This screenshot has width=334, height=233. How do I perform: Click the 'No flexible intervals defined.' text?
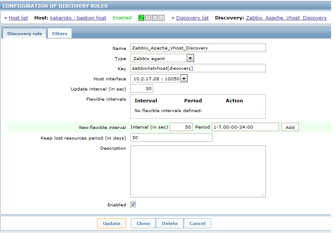168,111
